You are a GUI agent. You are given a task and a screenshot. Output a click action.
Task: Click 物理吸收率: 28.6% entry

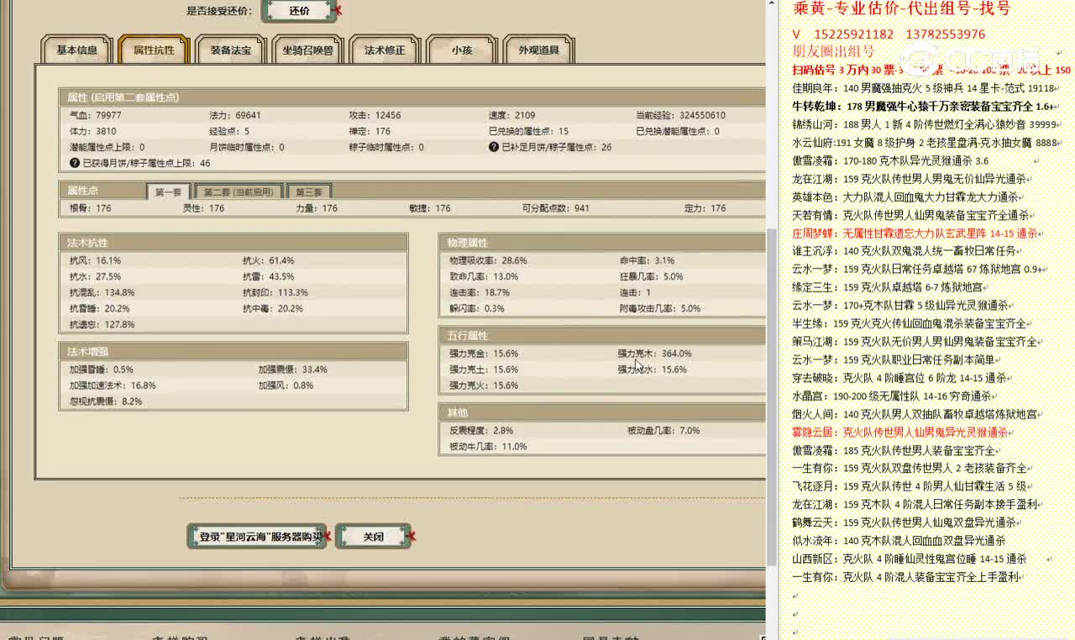(488, 260)
